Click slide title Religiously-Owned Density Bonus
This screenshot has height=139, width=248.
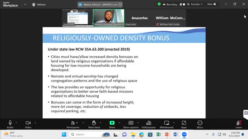click(x=111, y=38)
